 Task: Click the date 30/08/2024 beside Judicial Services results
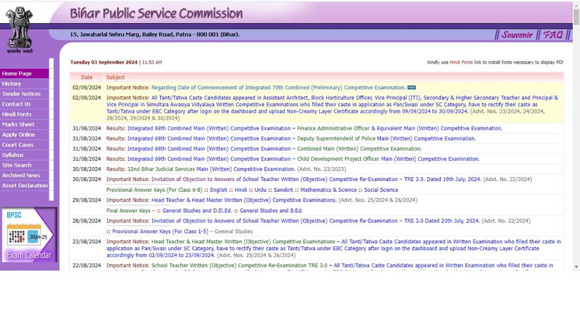coord(87,169)
